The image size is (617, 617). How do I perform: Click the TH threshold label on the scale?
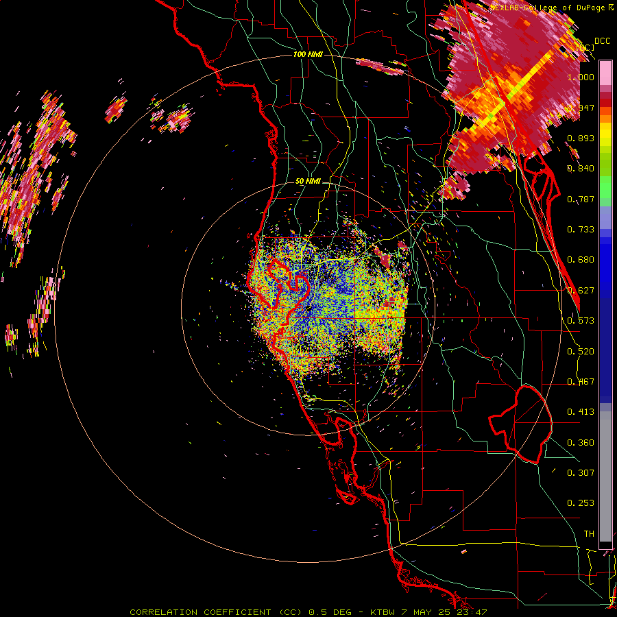pyautogui.click(x=589, y=534)
